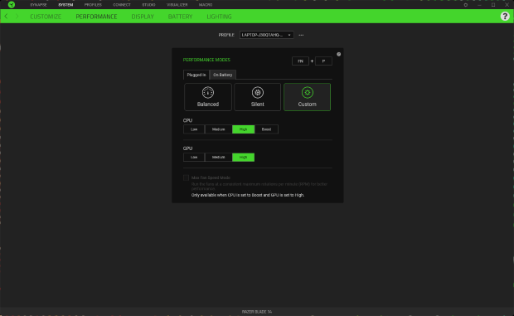514x316 pixels.
Task: Open the Display tab
Action: click(143, 17)
